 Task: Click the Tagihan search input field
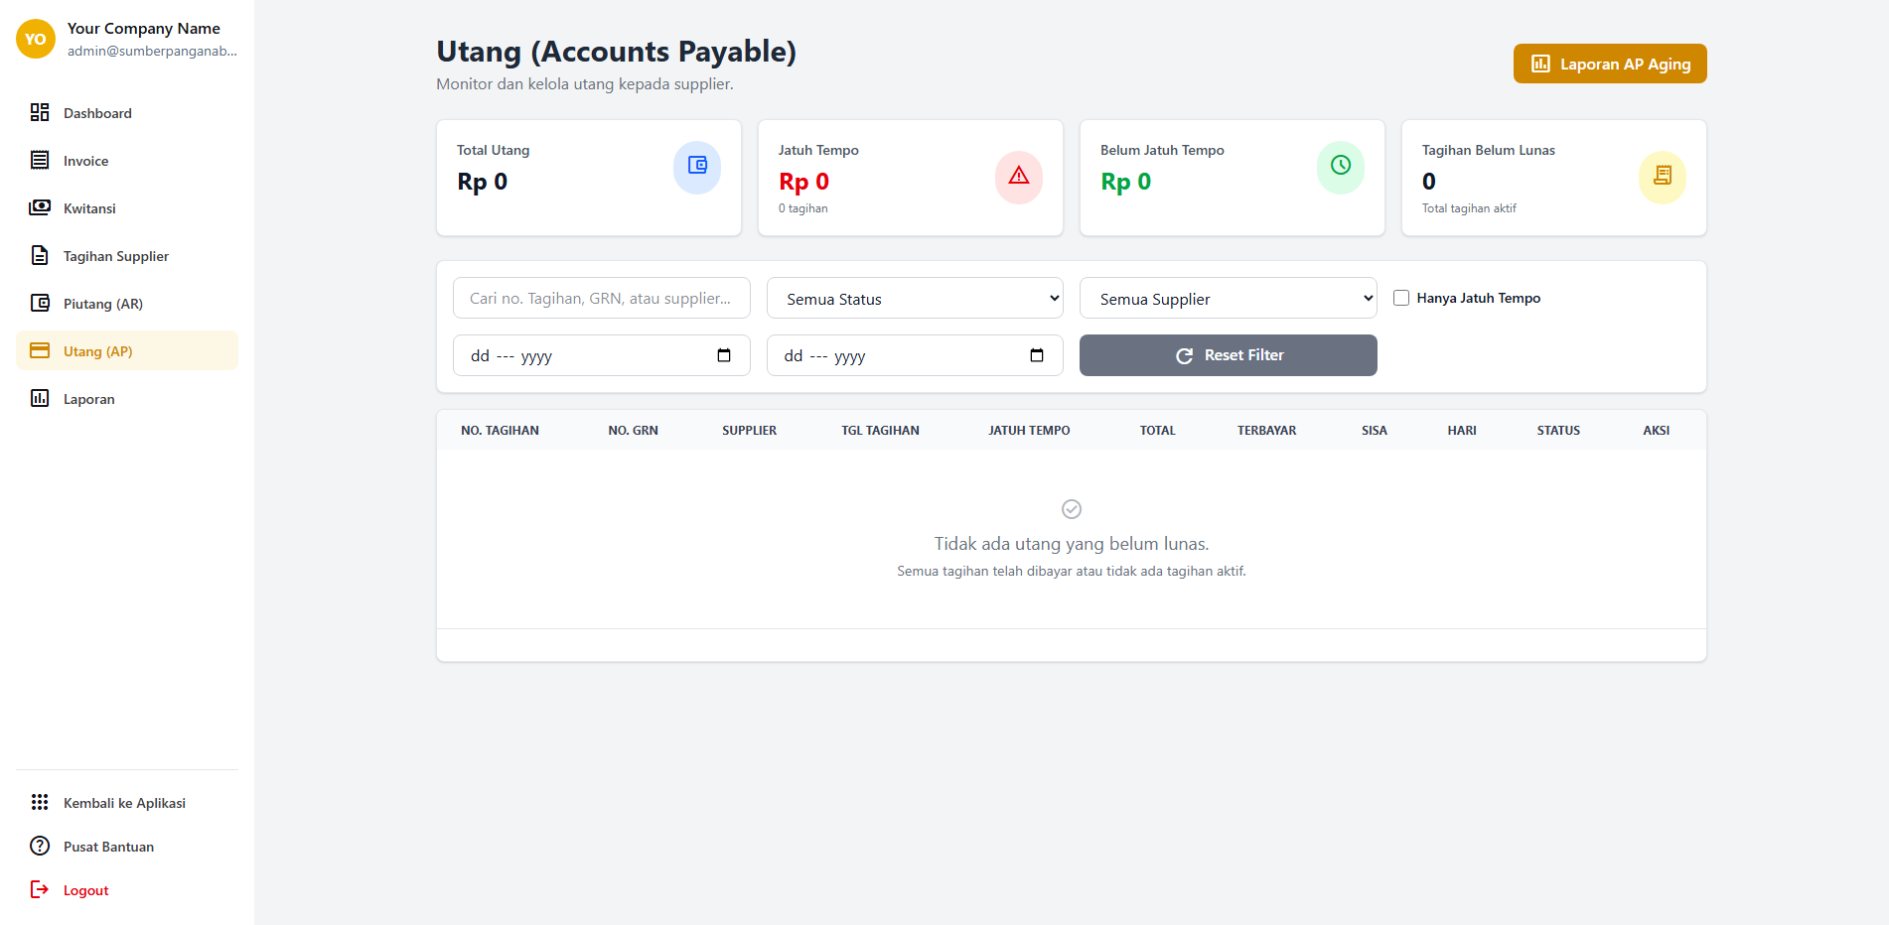click(601, 298)
